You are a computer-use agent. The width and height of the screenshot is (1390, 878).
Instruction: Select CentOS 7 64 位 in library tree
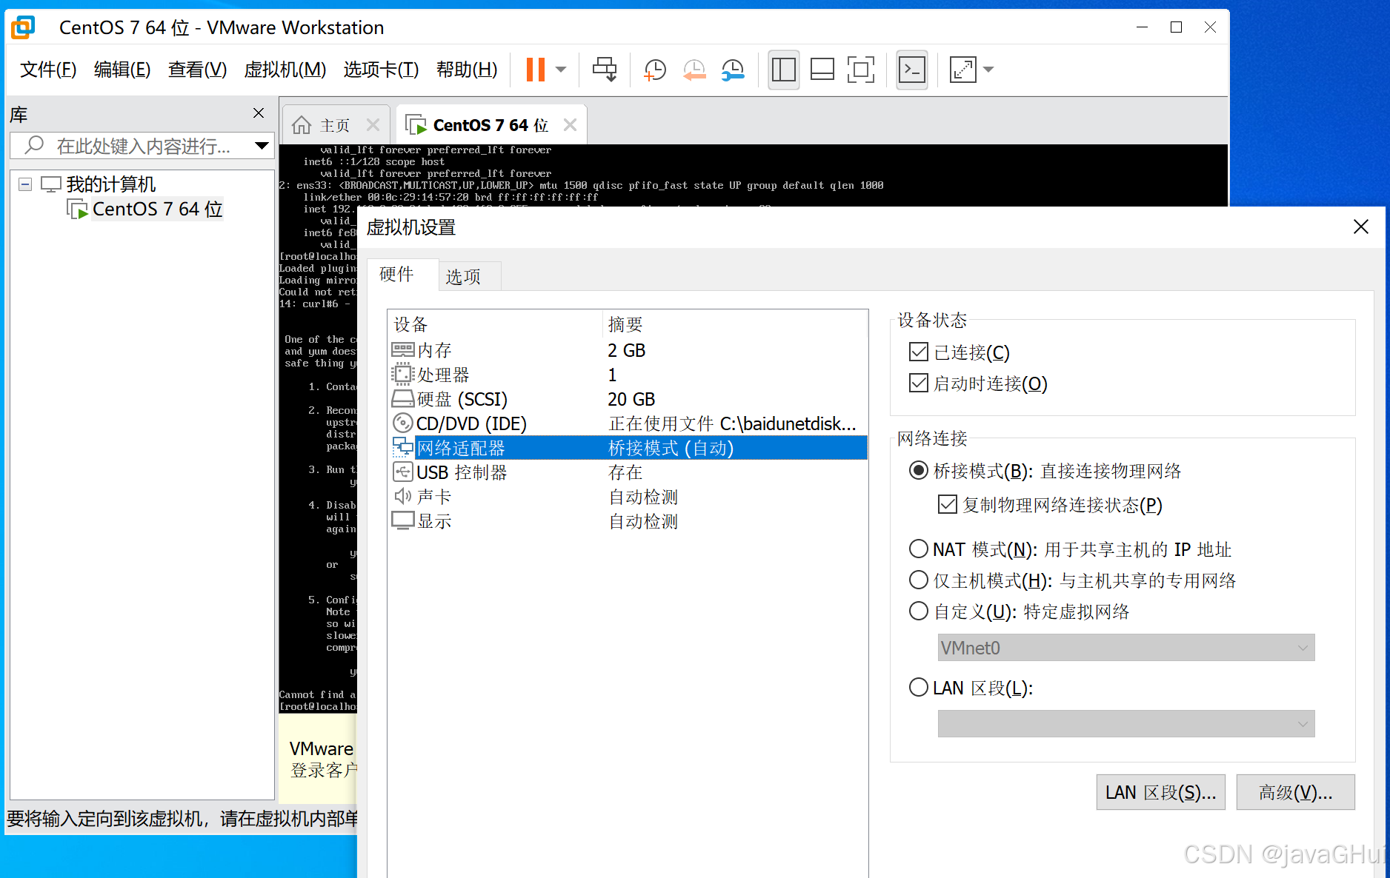[x=157, y=210]
